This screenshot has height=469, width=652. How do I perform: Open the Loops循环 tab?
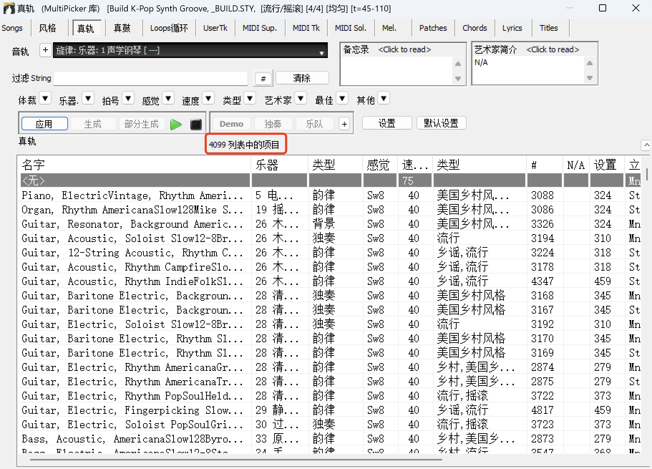(x=169, y=28)
